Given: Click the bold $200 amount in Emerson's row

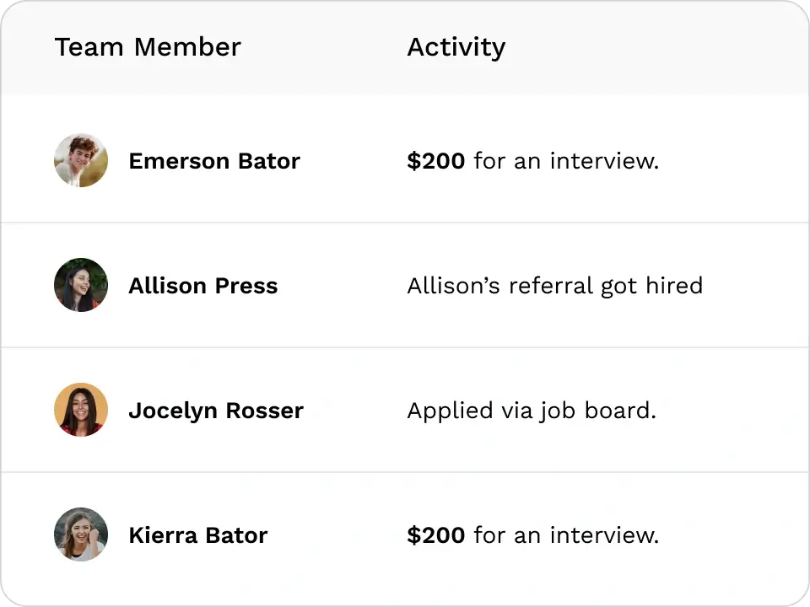Looking at the screenshot, I should click(x=436, y=161).
